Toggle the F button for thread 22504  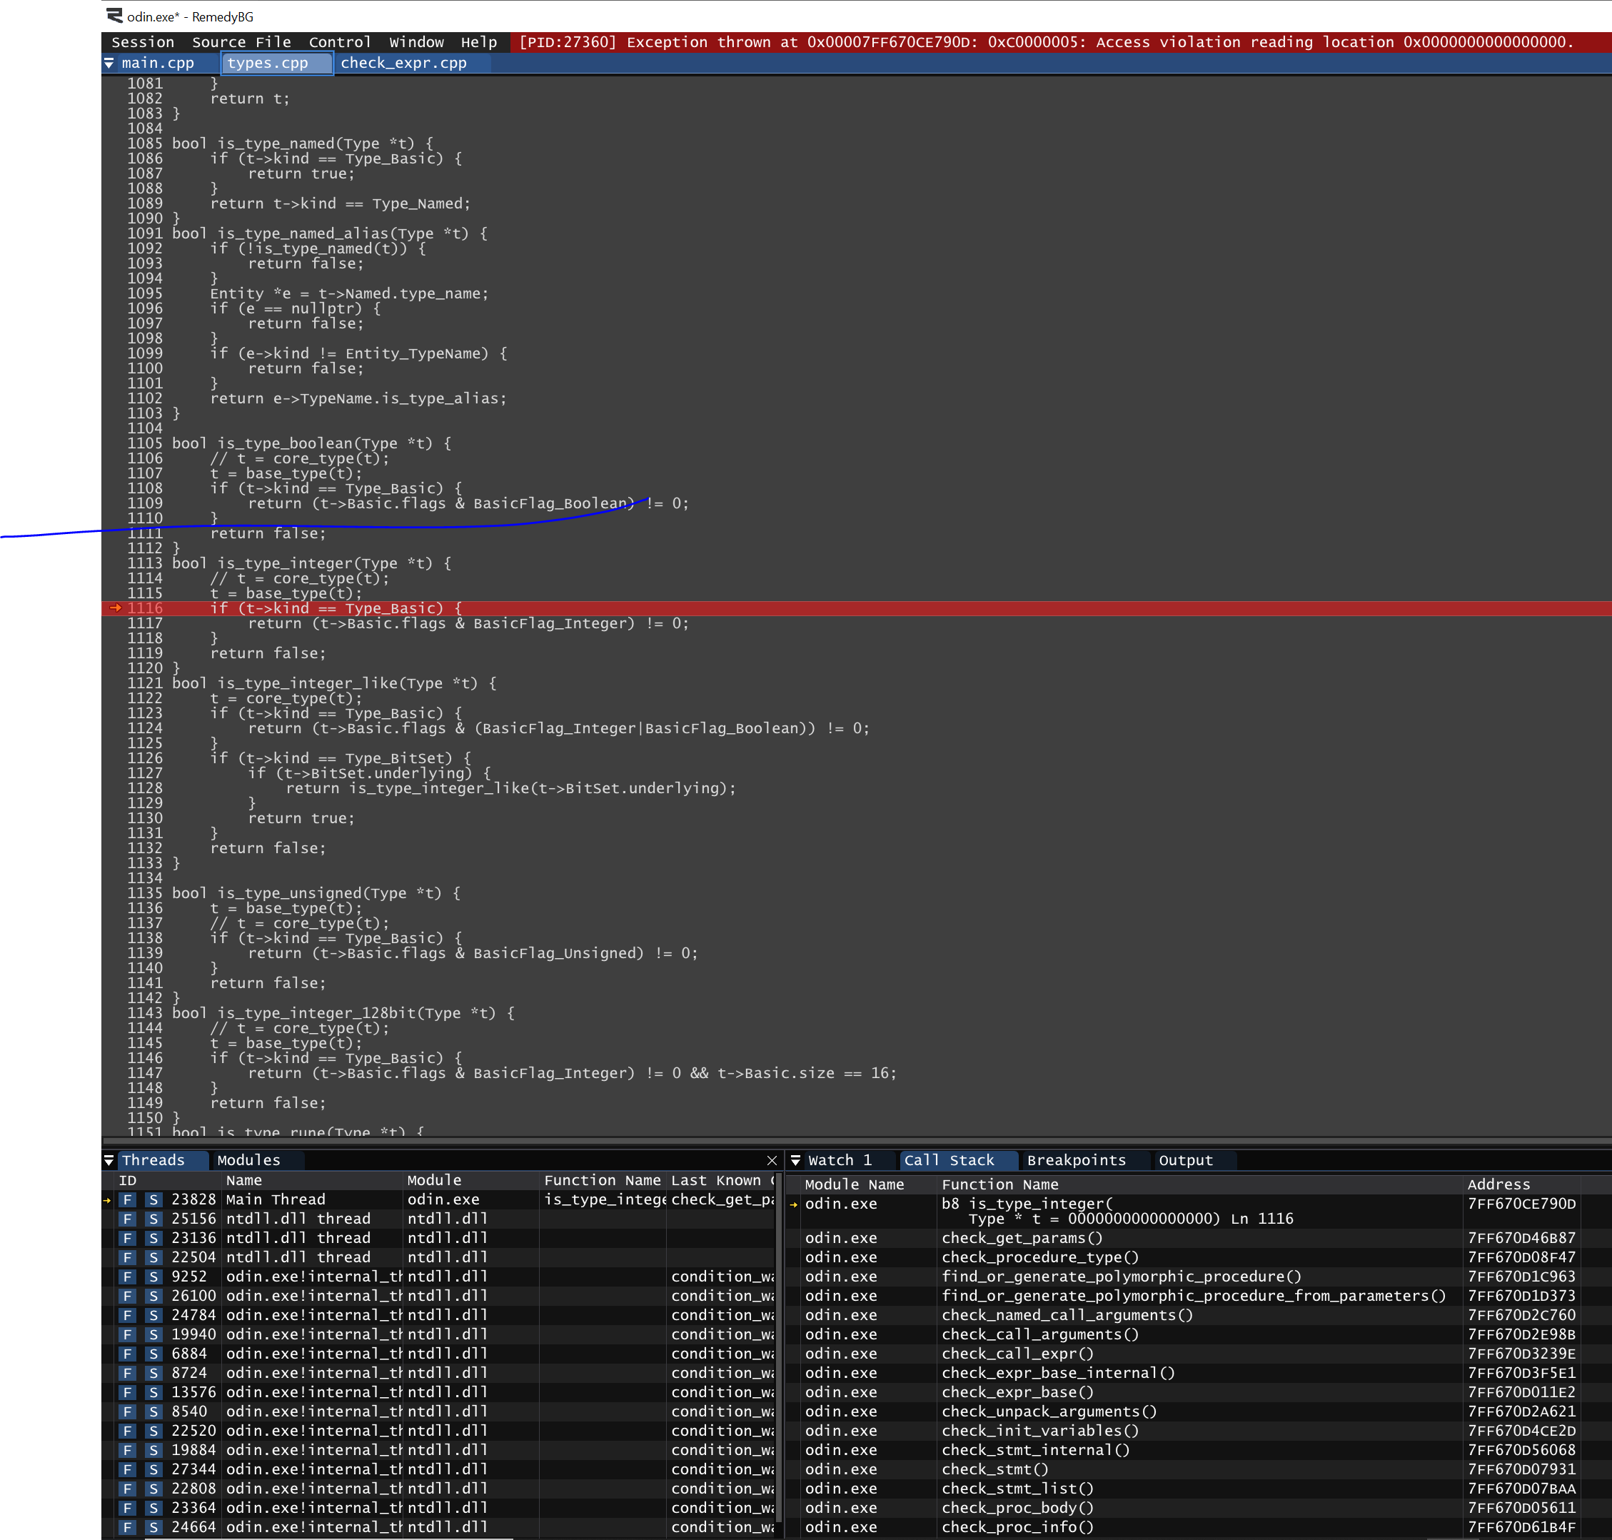click(x=128, y=1257)
